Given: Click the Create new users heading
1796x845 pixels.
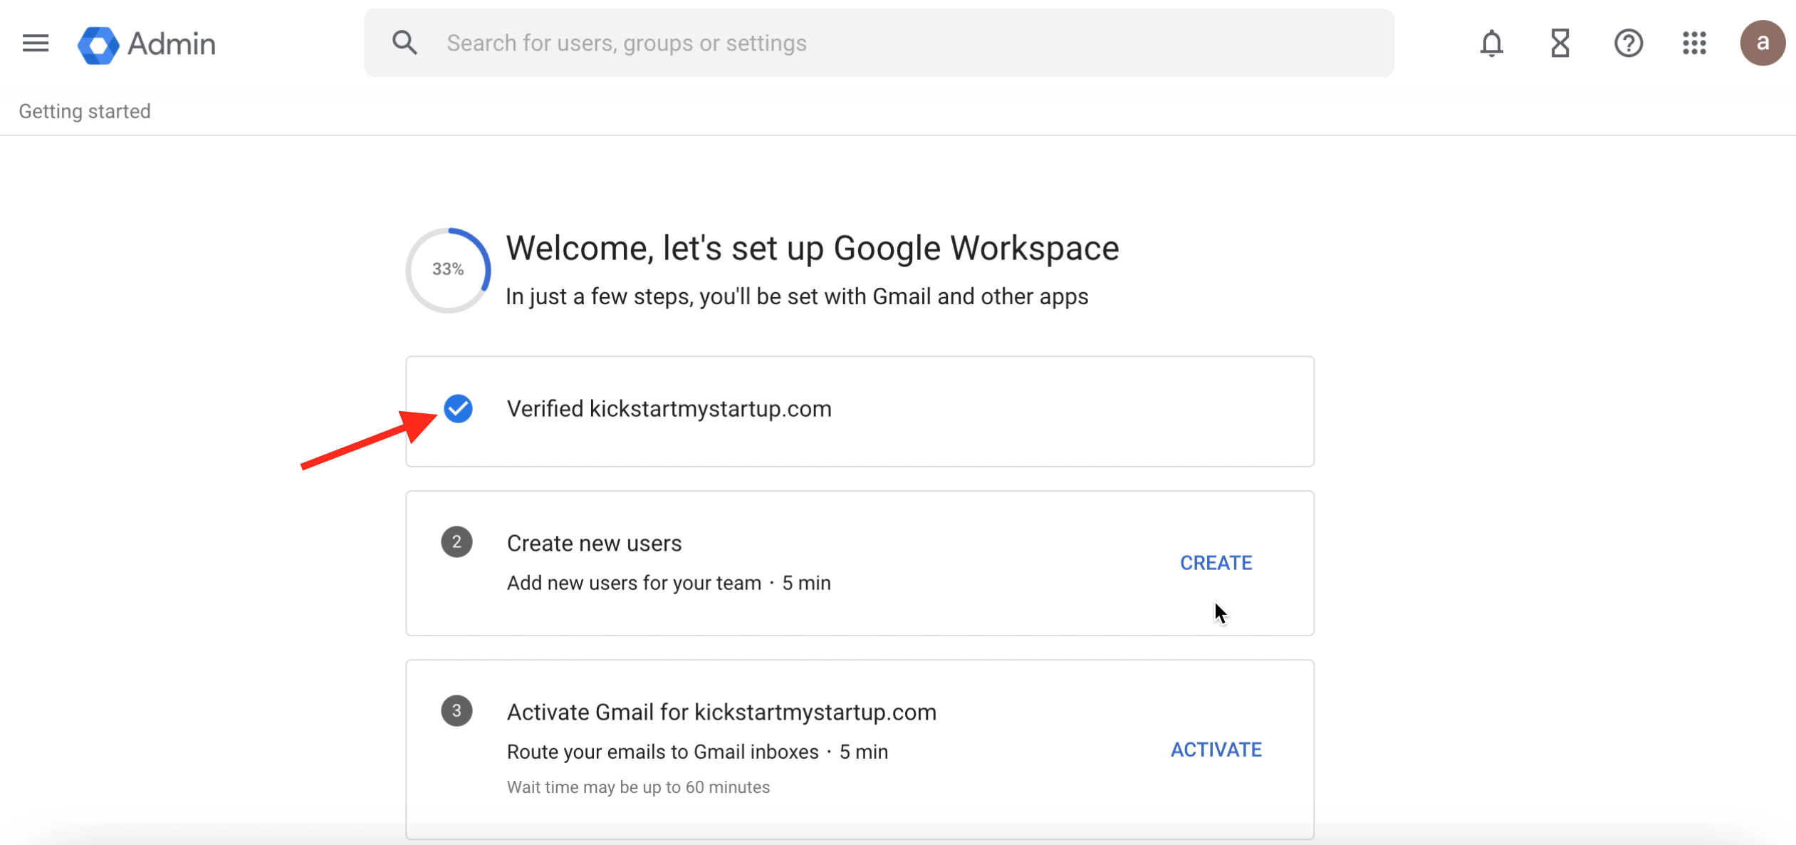Looking at the screenshot, I should tap(594, 543).
